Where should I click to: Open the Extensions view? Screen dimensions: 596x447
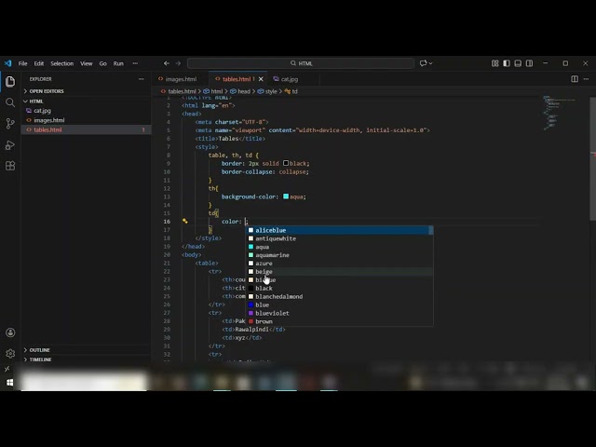pyautogui.click(x=10, y=166)
